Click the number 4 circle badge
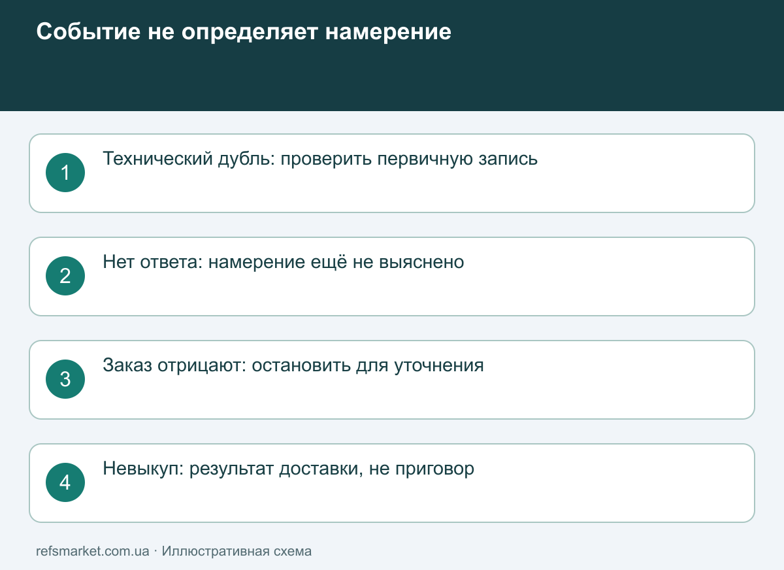The image size is (784, 570). [x=65, y=482]
